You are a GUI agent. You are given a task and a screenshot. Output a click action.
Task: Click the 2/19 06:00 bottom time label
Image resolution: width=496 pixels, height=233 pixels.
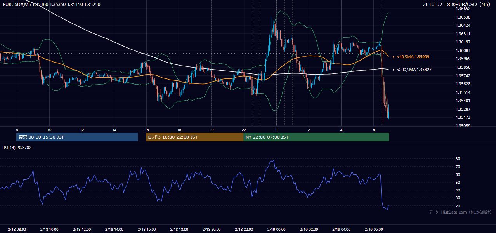point(373,230)
